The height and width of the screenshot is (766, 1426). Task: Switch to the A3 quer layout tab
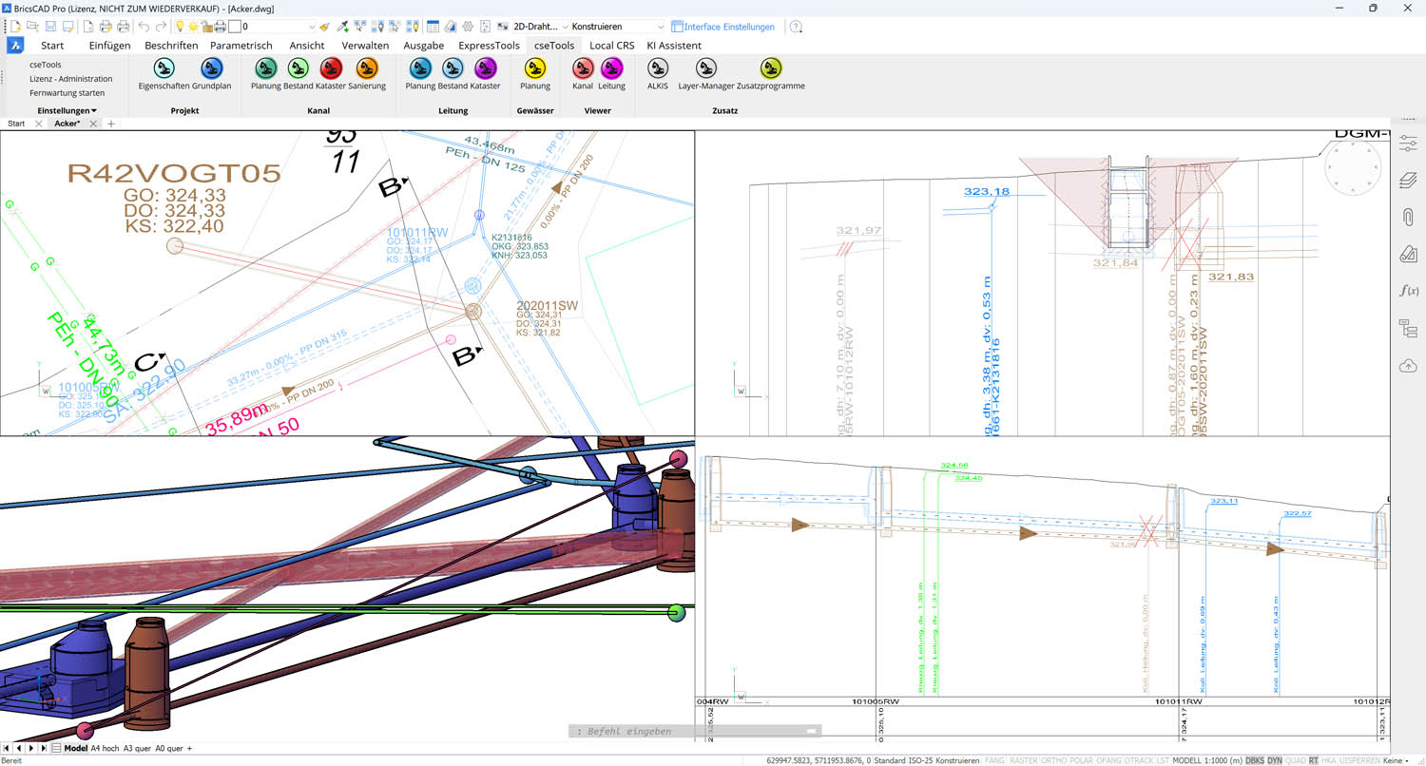(x=136, y=749)
